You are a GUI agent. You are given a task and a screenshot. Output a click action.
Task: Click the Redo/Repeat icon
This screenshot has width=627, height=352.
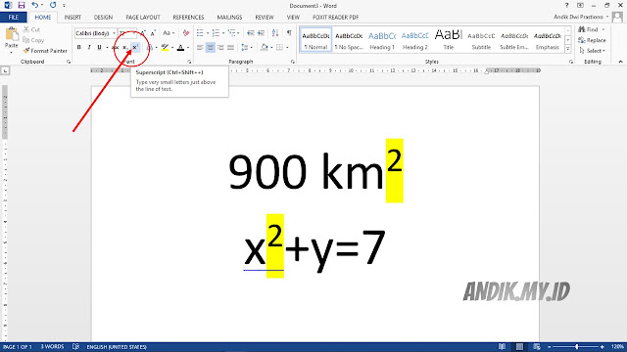click(x=53, y=5)
